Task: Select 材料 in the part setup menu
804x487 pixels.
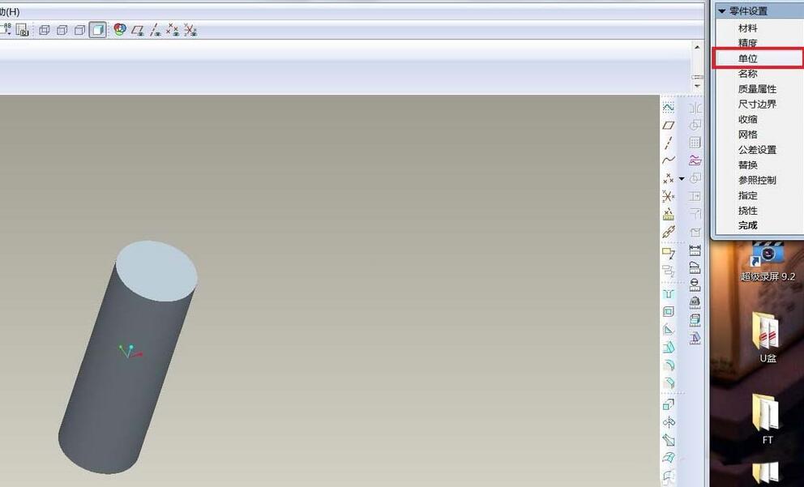Action: point(747,28)
